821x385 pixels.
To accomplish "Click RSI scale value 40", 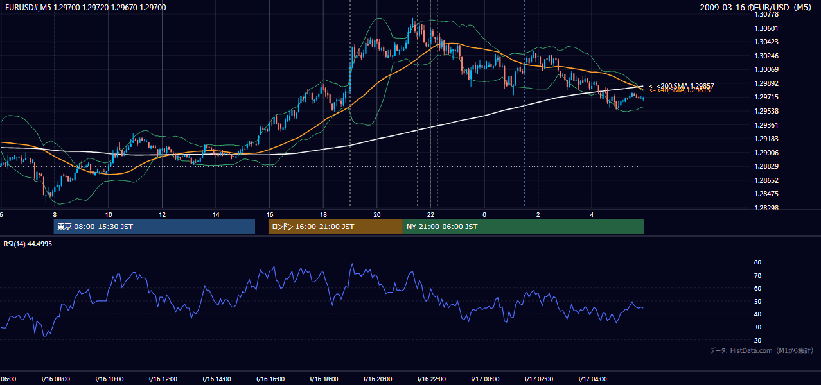I will pos(758,314).
